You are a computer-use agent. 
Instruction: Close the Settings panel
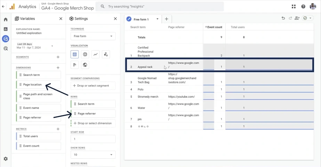[x=115, y=19]
